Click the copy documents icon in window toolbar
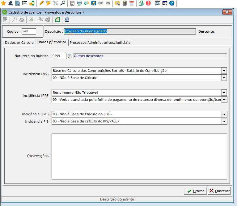237x206 pixels. [41, 19]
